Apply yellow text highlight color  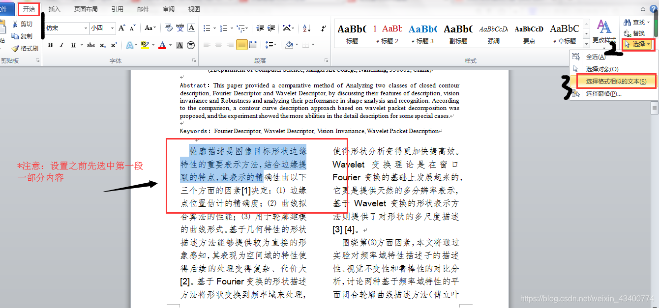[145, 45]
